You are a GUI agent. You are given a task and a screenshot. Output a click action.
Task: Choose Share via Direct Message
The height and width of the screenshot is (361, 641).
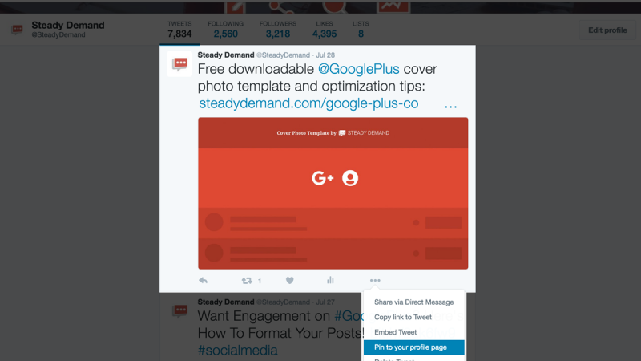click(413, 302)
